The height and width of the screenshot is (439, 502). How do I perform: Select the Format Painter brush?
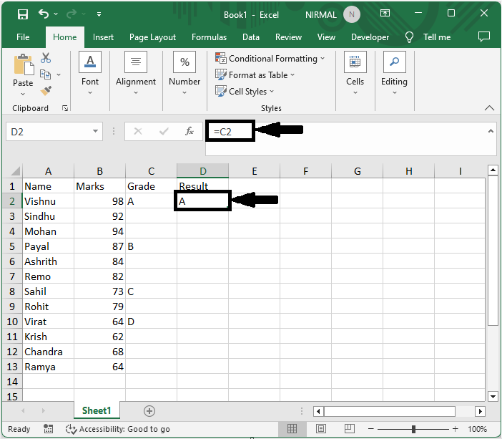coord(46,91)
